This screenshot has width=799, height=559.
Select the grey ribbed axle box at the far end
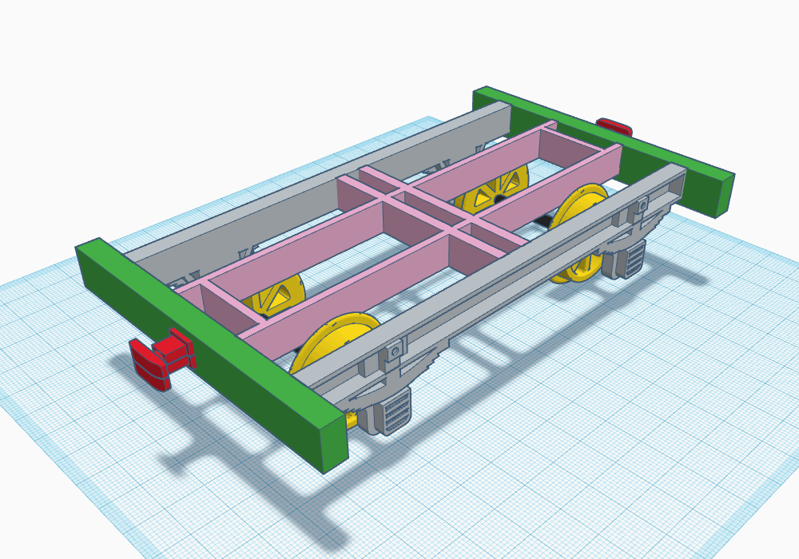click(x=632, y=260)
